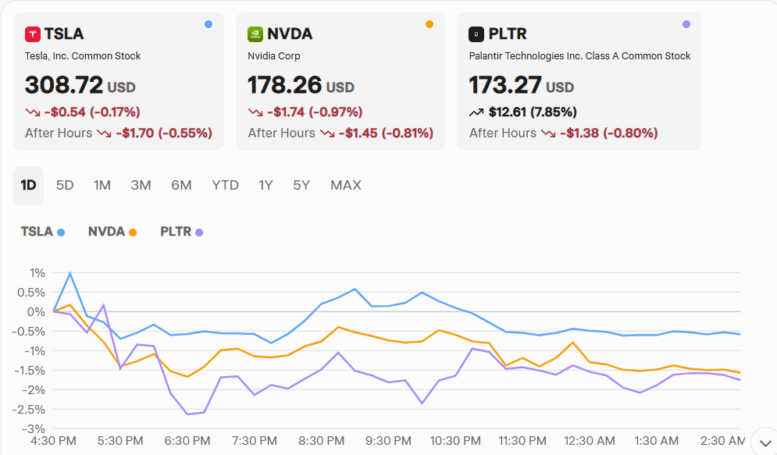
Task: Toggle TSLA series in chart legend
Action: 42,232
